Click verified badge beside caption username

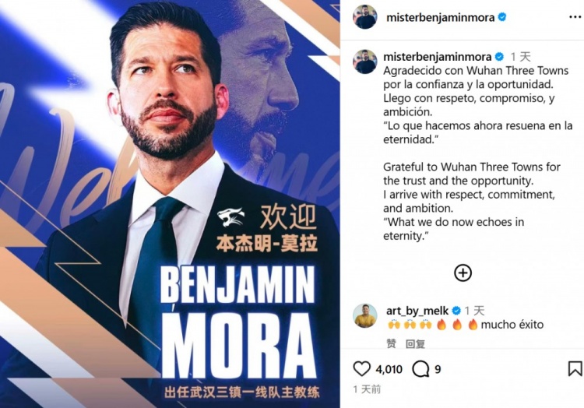tap(499, 57)
